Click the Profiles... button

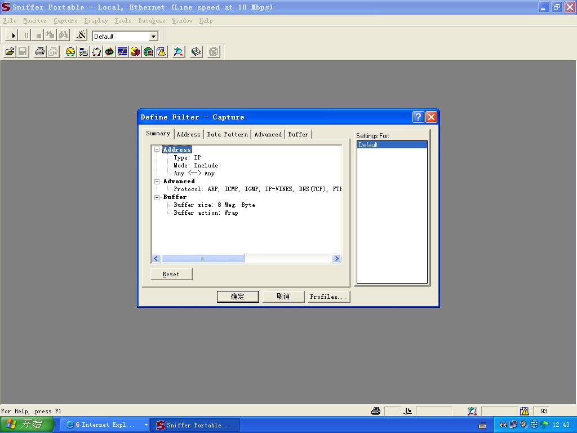point(329,297)
